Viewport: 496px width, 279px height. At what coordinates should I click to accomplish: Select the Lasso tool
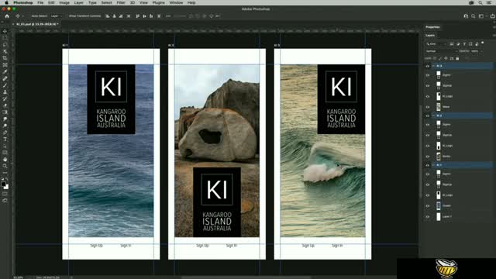pyautogui.click(x=5, y=45)
